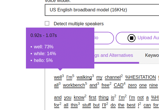159x110 pixels.
Task: Open the Voice Model dropdown showing US English
Action: click(x=102, y=10)
